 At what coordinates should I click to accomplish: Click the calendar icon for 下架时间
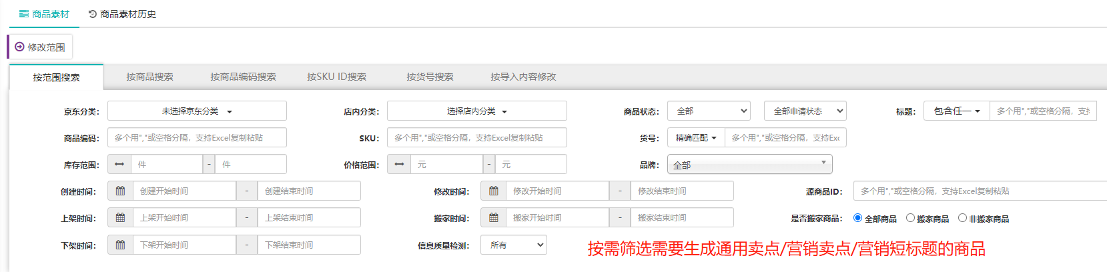[120, 245]
